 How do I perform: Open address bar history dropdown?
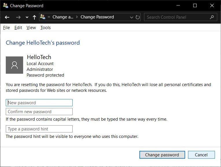coord(132,17)
